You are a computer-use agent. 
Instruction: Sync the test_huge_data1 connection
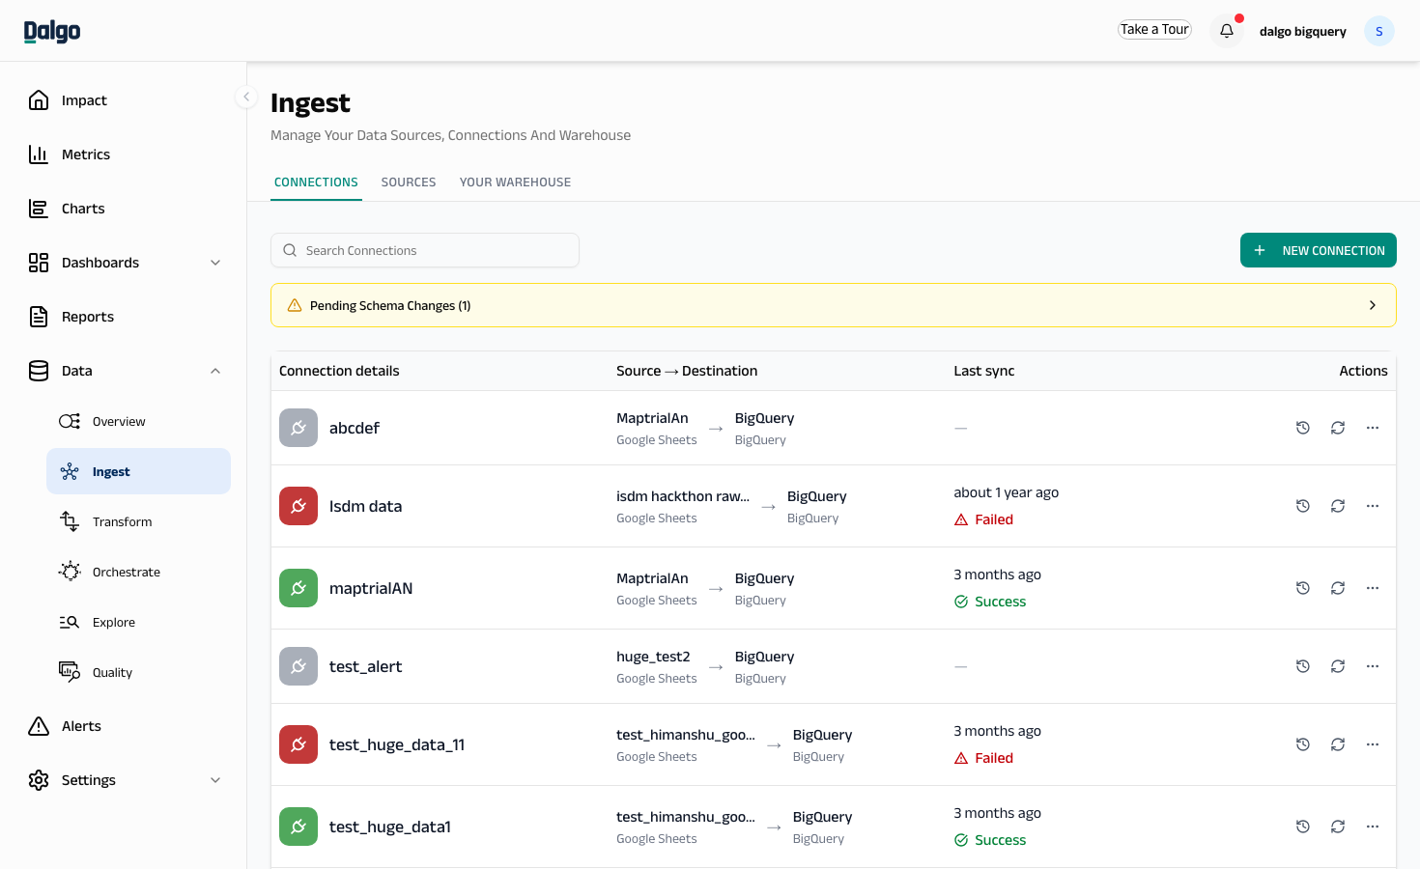[1338, 827]
